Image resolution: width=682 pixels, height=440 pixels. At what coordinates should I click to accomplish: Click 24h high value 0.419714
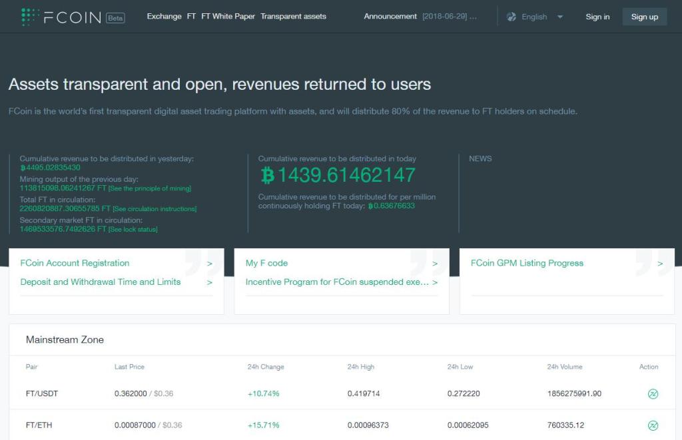tap(364, 393)
